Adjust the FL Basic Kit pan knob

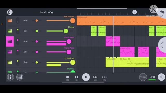tap(37, 62)
